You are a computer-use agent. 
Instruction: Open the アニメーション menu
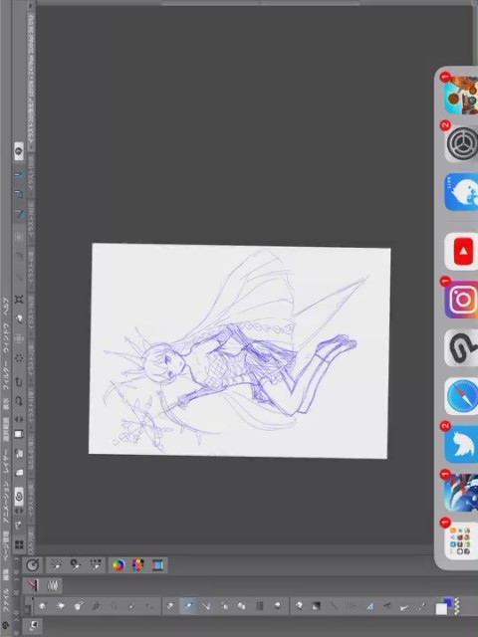click(x=6, y=503)
